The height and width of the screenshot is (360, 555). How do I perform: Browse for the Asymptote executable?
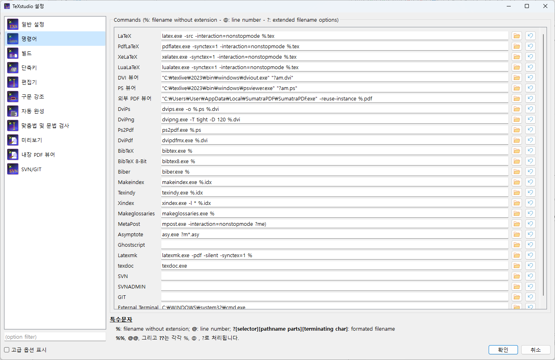click(x=517, y=234)
